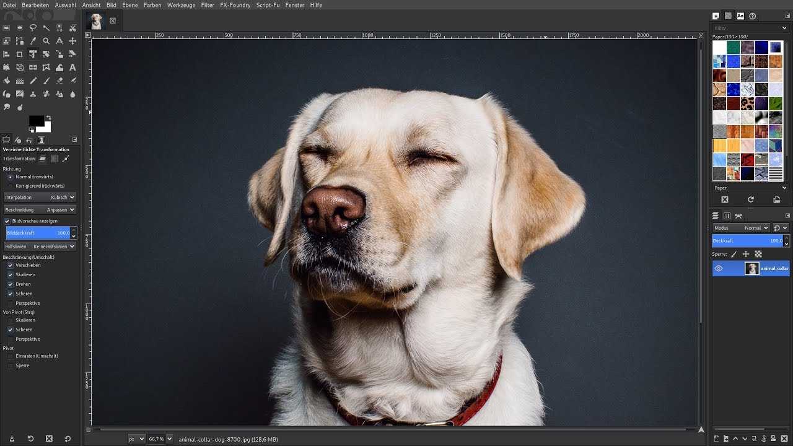793x446 pixels.
Task: Select the Flip tool
Action: click(x=33, y=68)
